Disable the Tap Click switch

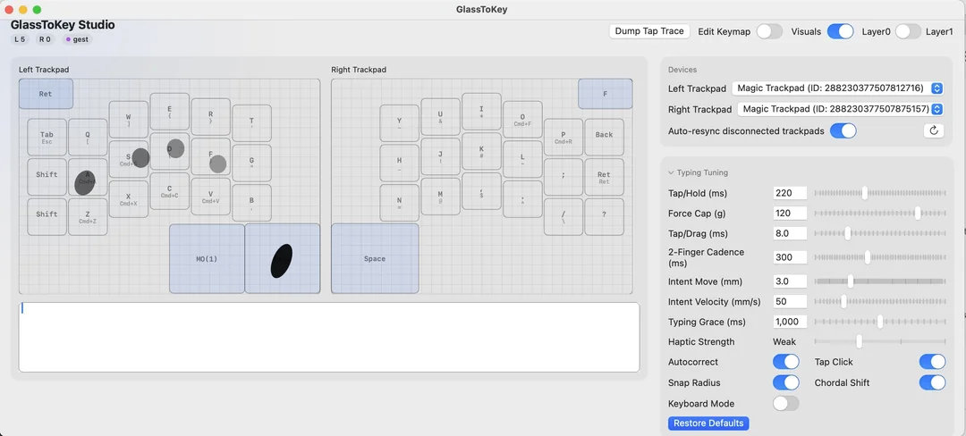click(x=932, y=362)
